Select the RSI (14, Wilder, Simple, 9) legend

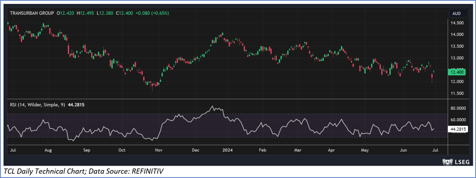pos(37,104)
